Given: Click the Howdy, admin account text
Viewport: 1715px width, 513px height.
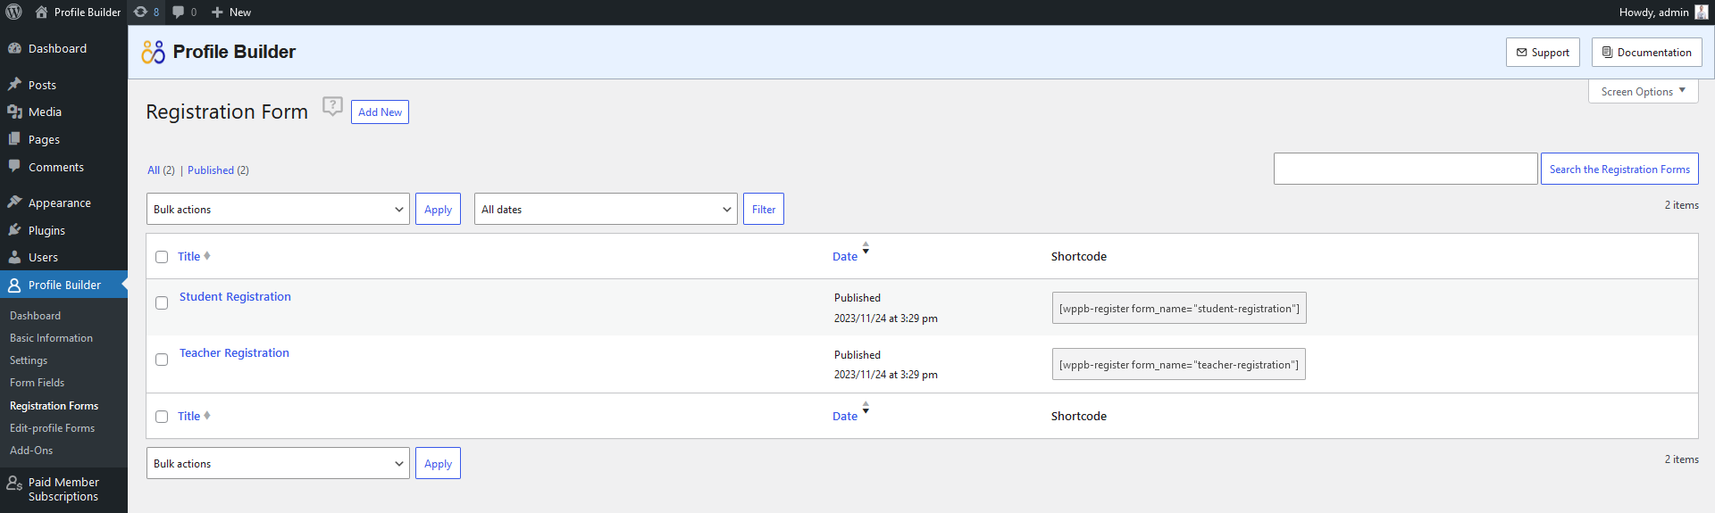Looking at the screenshot, I should (1653, 12).
